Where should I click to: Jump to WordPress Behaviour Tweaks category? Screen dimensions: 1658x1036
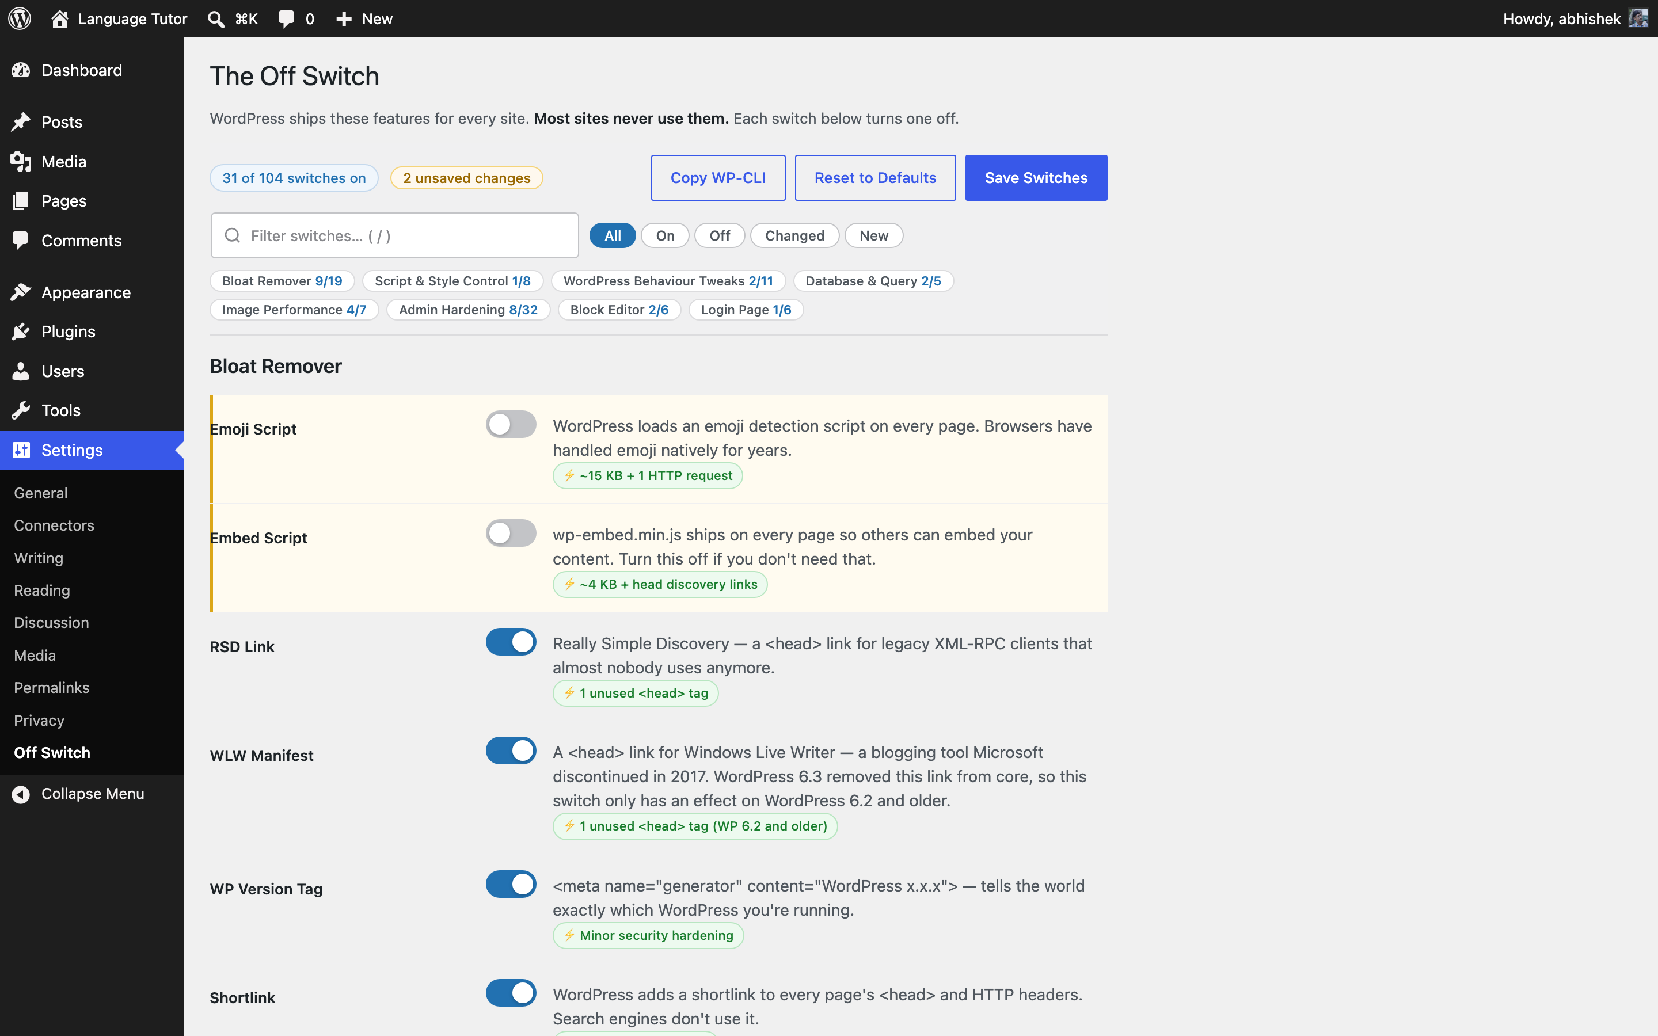pos(668,281)
